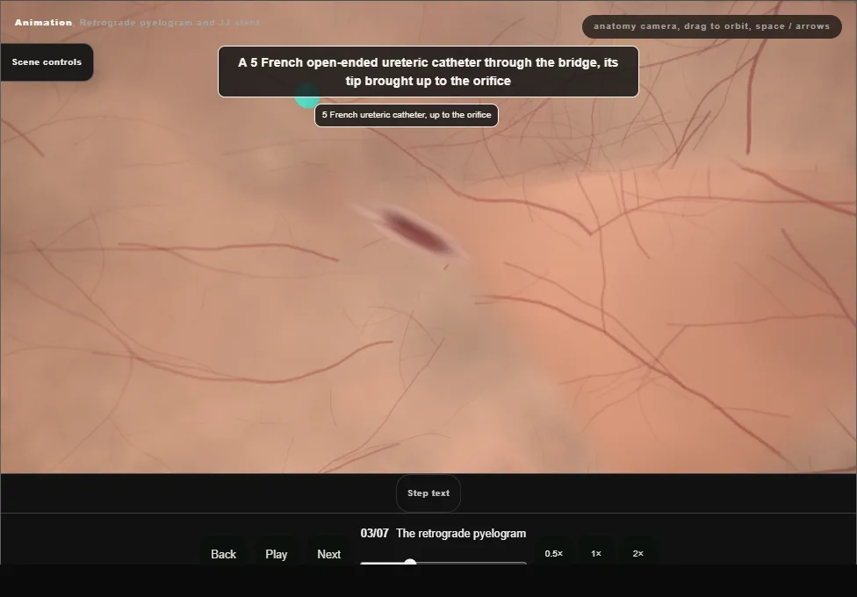Set playback speed to 2×
Screen dimensions: 857x597
coord(637,553)
